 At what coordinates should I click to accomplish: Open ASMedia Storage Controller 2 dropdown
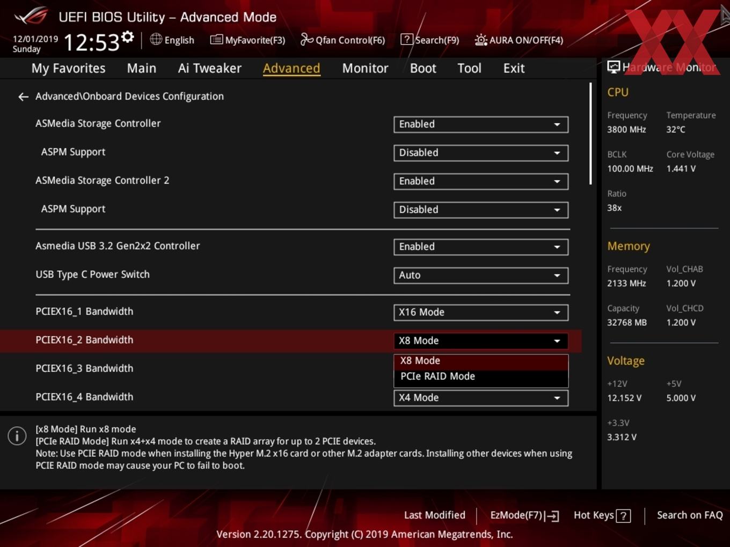(481, 181)
